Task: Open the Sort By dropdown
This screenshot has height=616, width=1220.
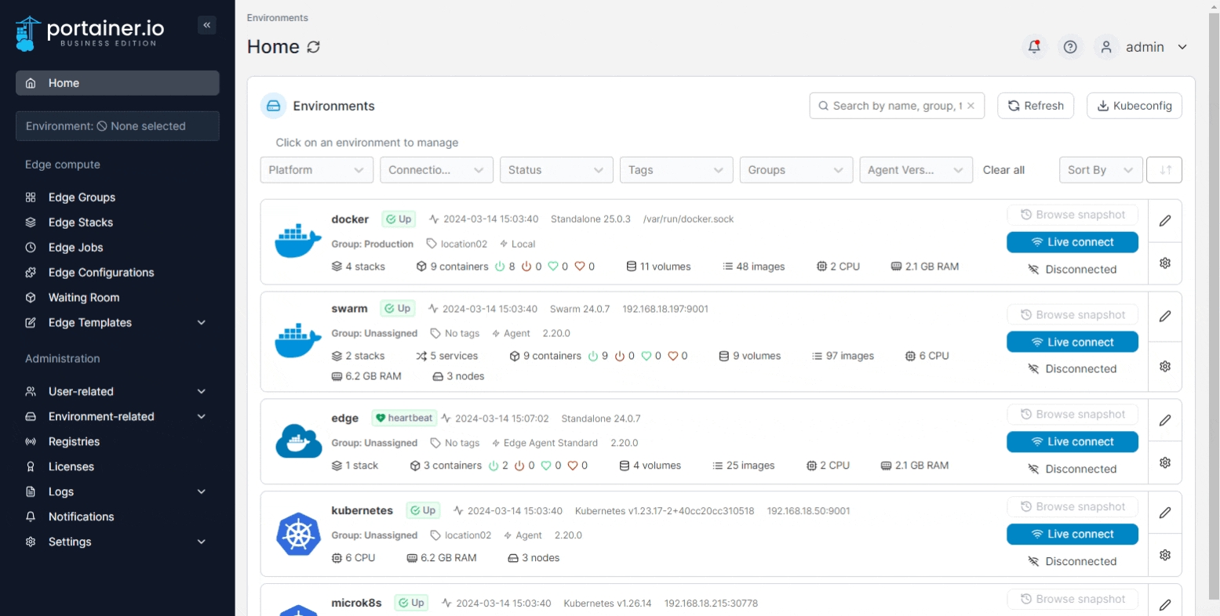Action: 1101,170
